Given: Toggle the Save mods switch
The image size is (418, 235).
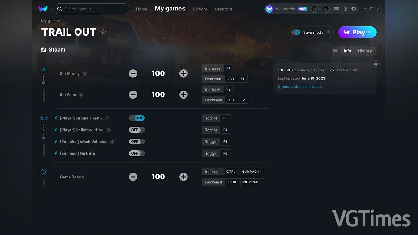Looking at the screenshot, I should tap(296, 32).
